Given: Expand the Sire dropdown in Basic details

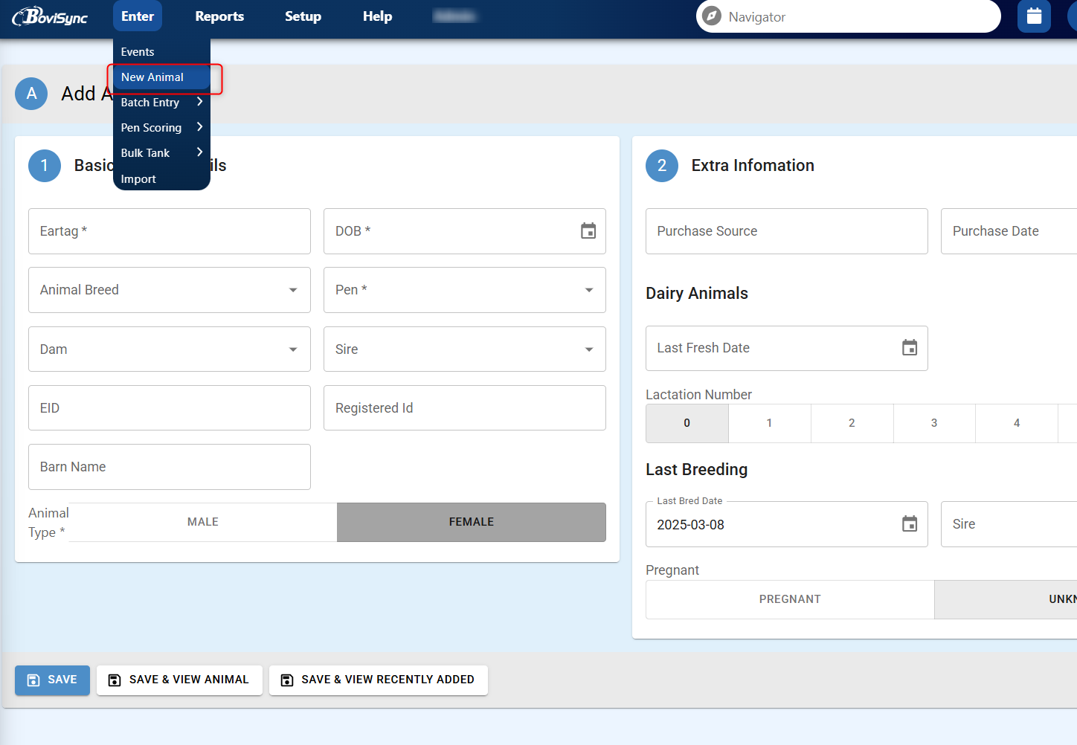Looking at the screenshot, I should [589, 349].
